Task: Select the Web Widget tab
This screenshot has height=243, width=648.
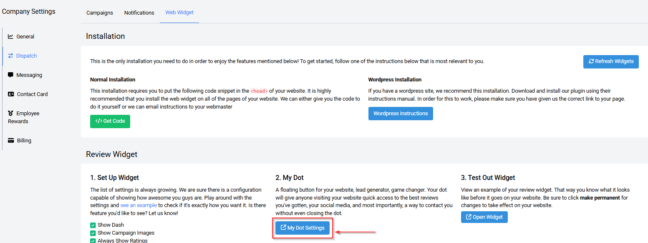Action: click(x=179, y=13)
